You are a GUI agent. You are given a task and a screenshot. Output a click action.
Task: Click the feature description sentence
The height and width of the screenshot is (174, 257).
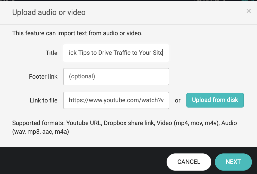point(77,33)
